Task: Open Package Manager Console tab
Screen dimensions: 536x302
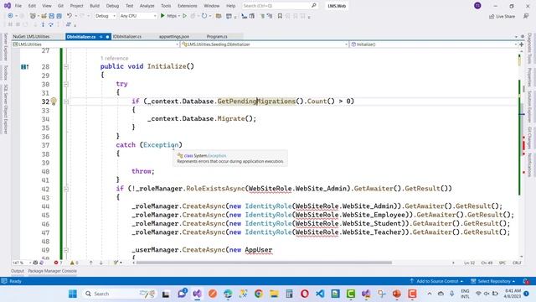Action: tap(52, 271)
